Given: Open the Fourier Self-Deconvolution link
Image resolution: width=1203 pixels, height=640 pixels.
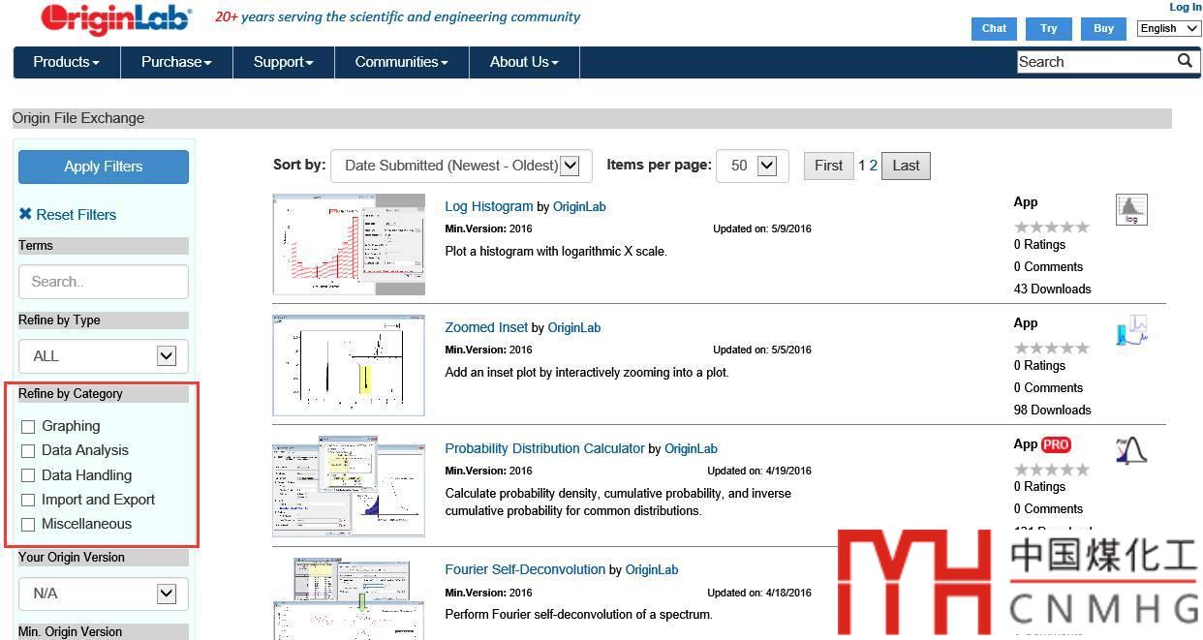Looking at the screenshot, I should coord(525,569).
